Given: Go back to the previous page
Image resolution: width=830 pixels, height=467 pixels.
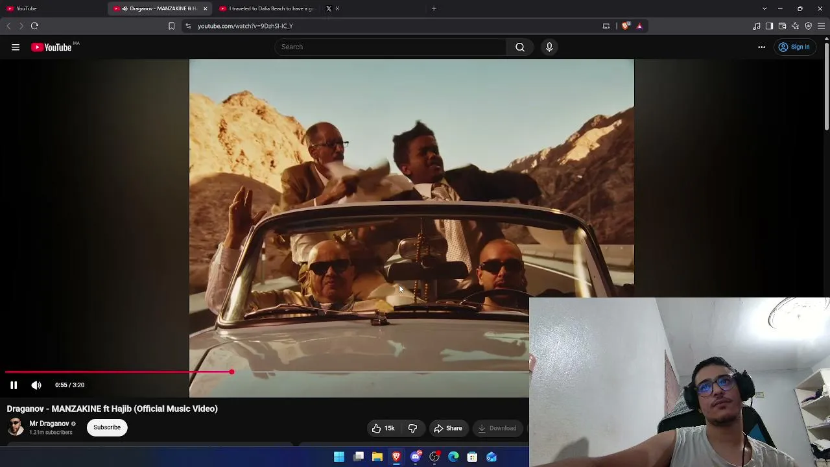Looking at the screenshot, I should coord(8,26).
